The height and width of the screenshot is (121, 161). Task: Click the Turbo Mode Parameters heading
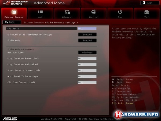point(21,49)
